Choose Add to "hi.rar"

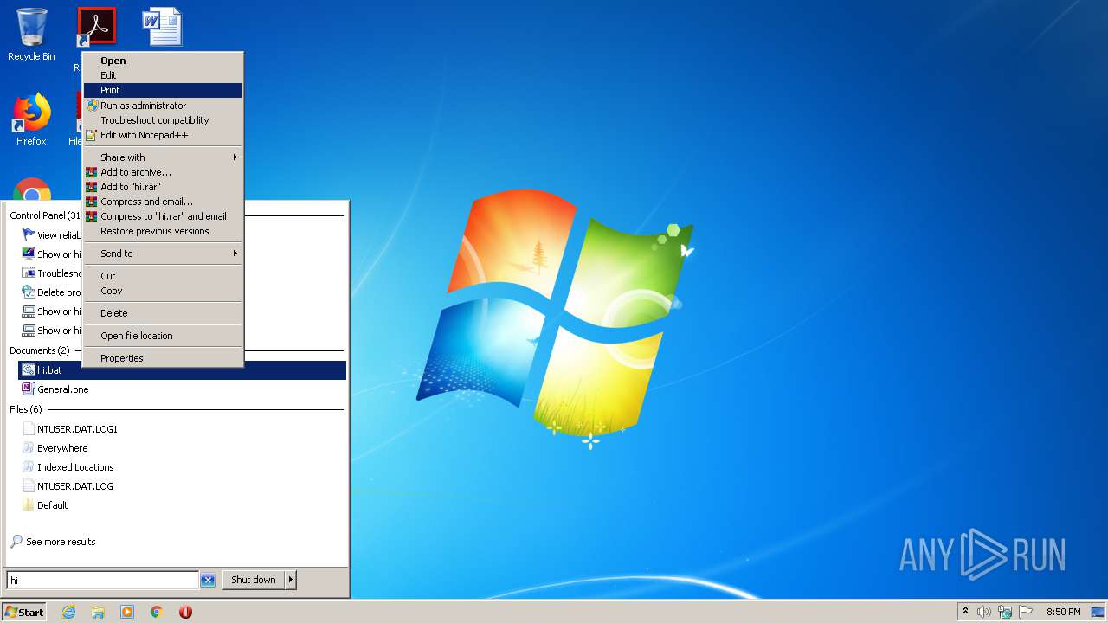pos(163,187)
